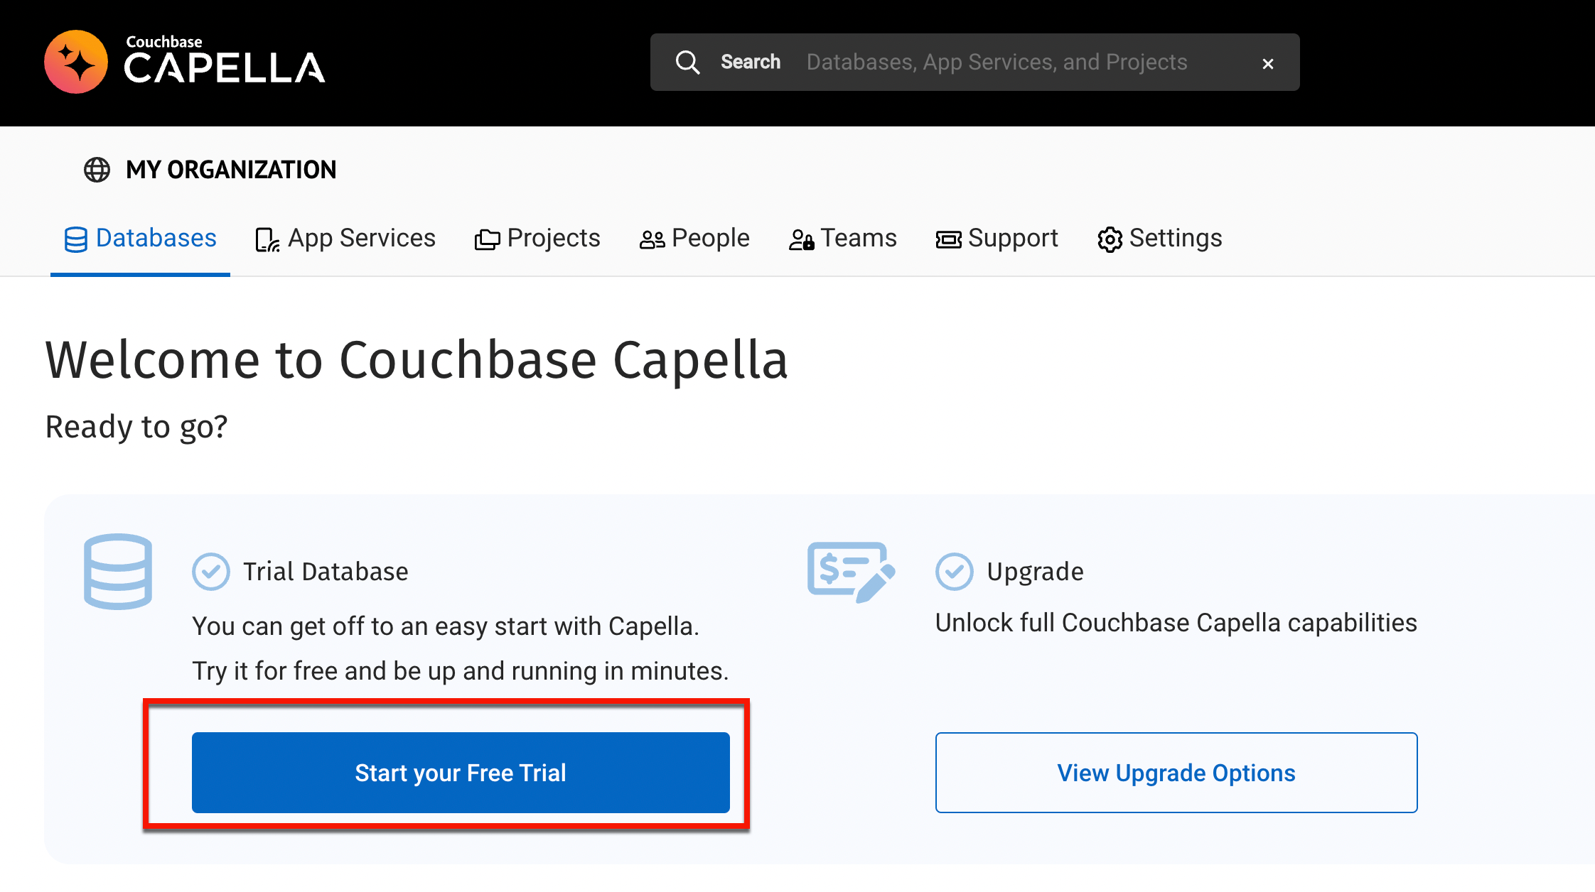The height and width of the screenshot is (892, 1595).
Task: Click the Trial Database heading
Action: pyautogui.click(x=326, y=572)
